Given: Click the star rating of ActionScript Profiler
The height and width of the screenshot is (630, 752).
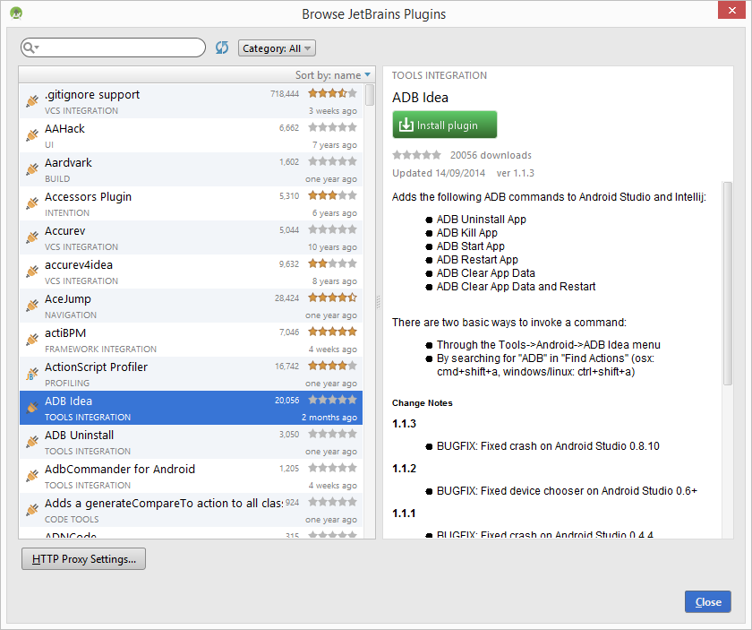Looking at the screenshot, I should (x=332, y=366).
